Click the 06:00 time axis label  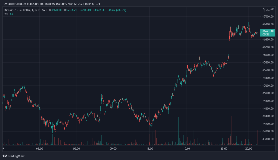77,148
